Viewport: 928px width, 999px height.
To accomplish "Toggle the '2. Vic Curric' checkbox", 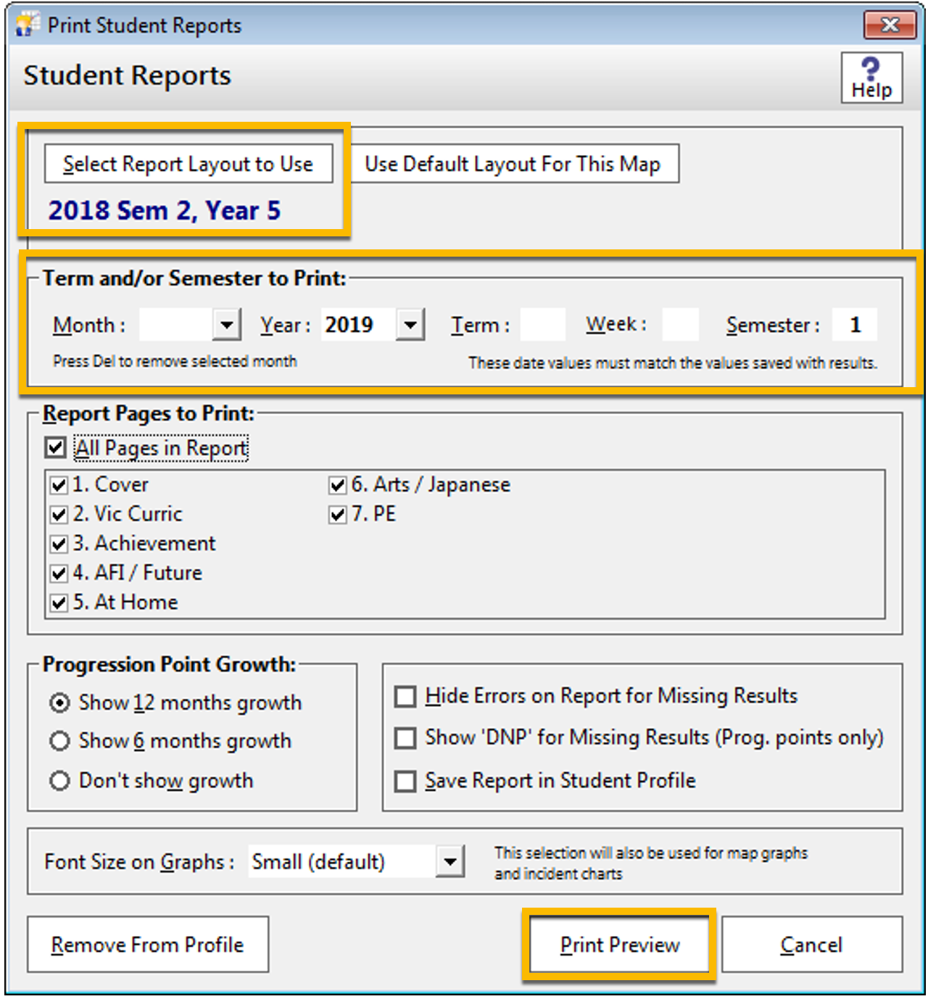I will [x=58, y=513].
